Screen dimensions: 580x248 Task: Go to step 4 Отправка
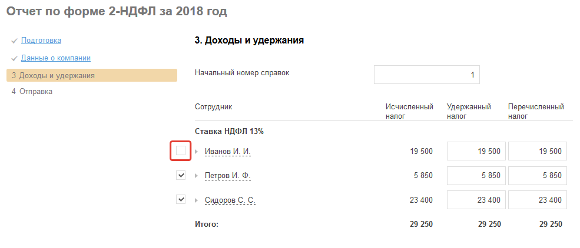pyautogui.click(x=35, y=92)
